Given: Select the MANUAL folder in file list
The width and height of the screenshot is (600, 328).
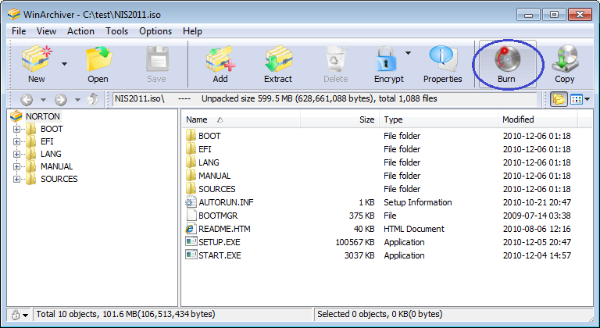Looking at the screenshot, I should [214, 176].
